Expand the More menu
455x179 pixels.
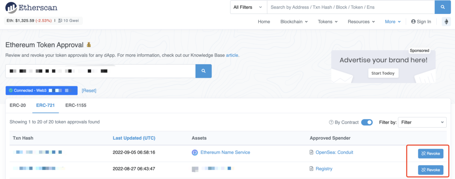tap(393, 22)
